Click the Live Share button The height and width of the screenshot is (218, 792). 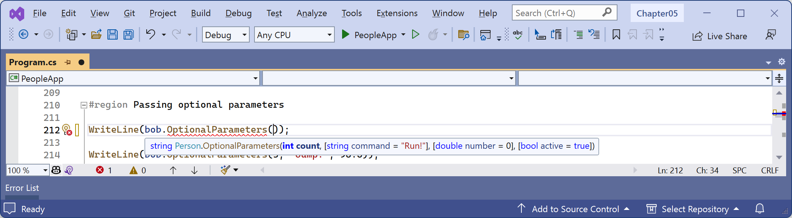coord(720,36)
